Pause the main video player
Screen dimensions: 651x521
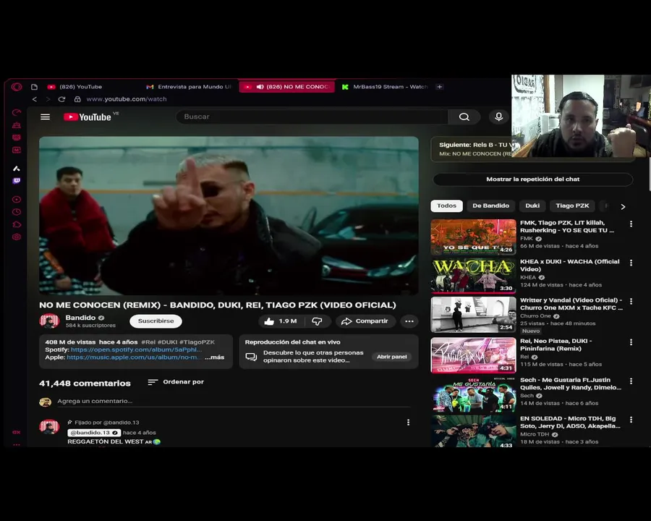click(x=229, y=216)
